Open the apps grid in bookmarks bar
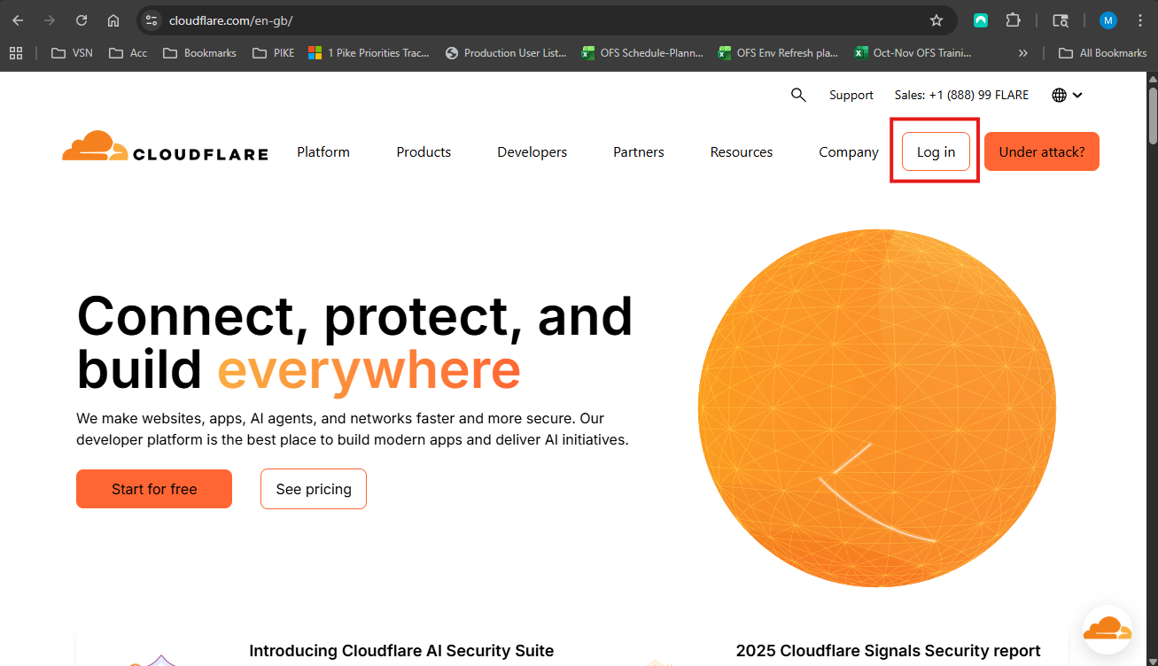This screenshot has height=666, width=1158. tap(16, 53)
